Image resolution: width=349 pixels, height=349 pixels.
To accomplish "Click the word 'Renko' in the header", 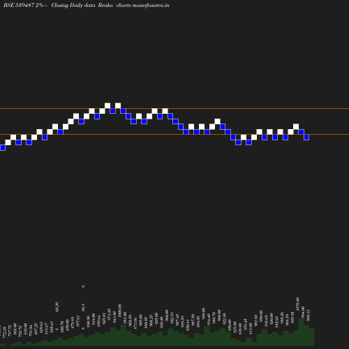I will [x=105, y=6].
